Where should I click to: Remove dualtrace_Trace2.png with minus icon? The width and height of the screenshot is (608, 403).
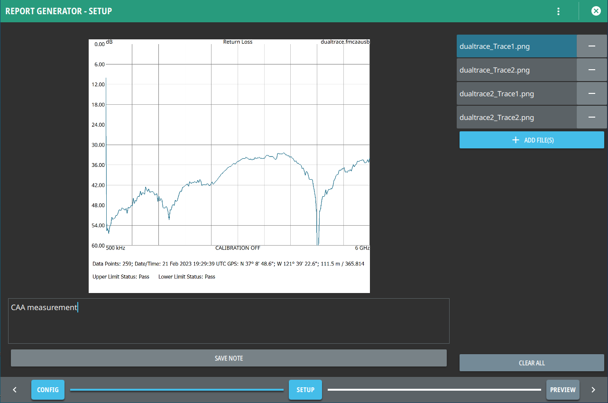[591, 70]
